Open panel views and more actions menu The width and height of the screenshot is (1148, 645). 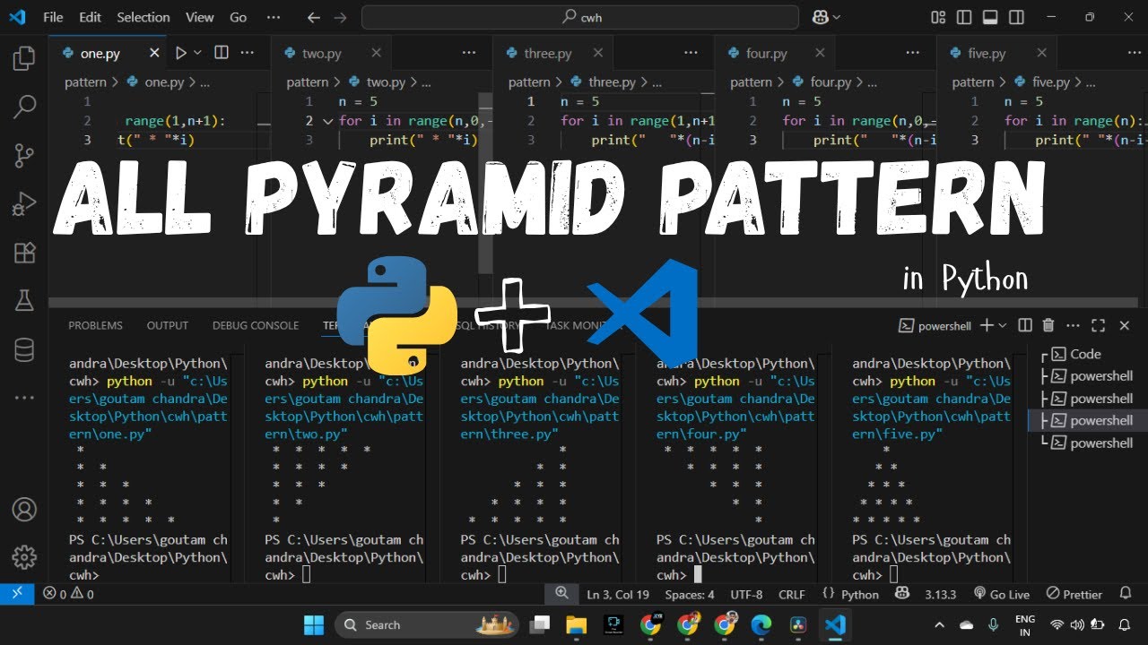click(x=1074, y=325)
